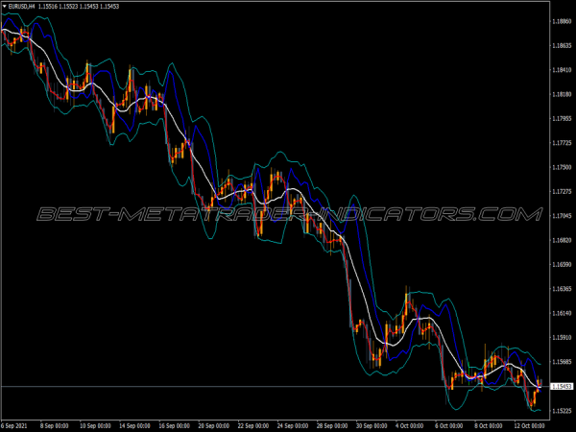Click the 1.15685 price axis label
Image resolution: width=576 pixels, height=432 pixels.
point(562,362)
